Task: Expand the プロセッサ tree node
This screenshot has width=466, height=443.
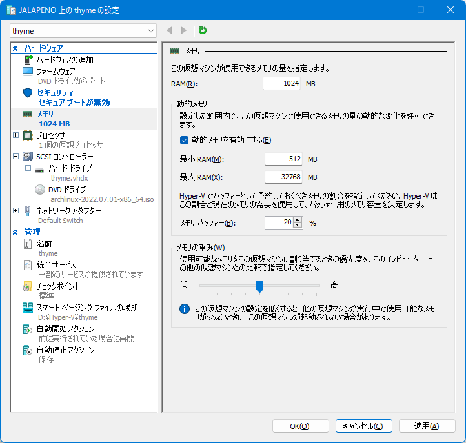Action: (15, 135)
